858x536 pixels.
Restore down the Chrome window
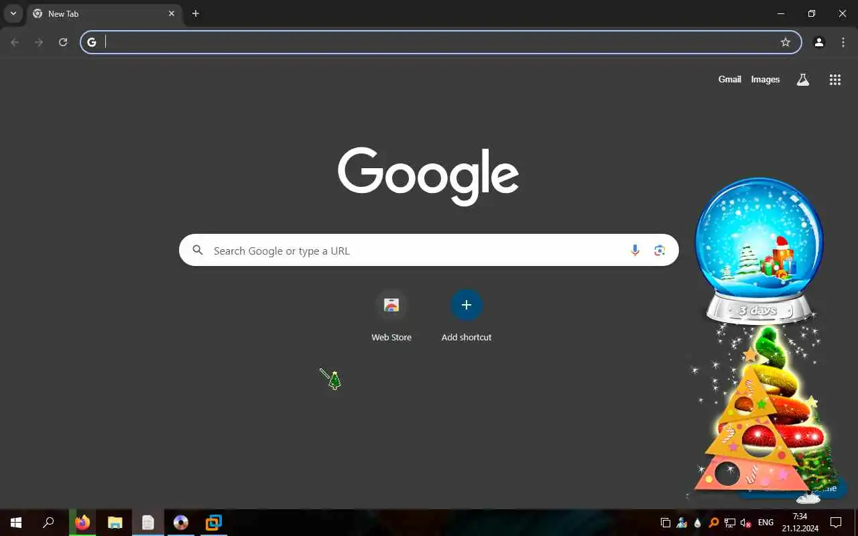(812, 13)
